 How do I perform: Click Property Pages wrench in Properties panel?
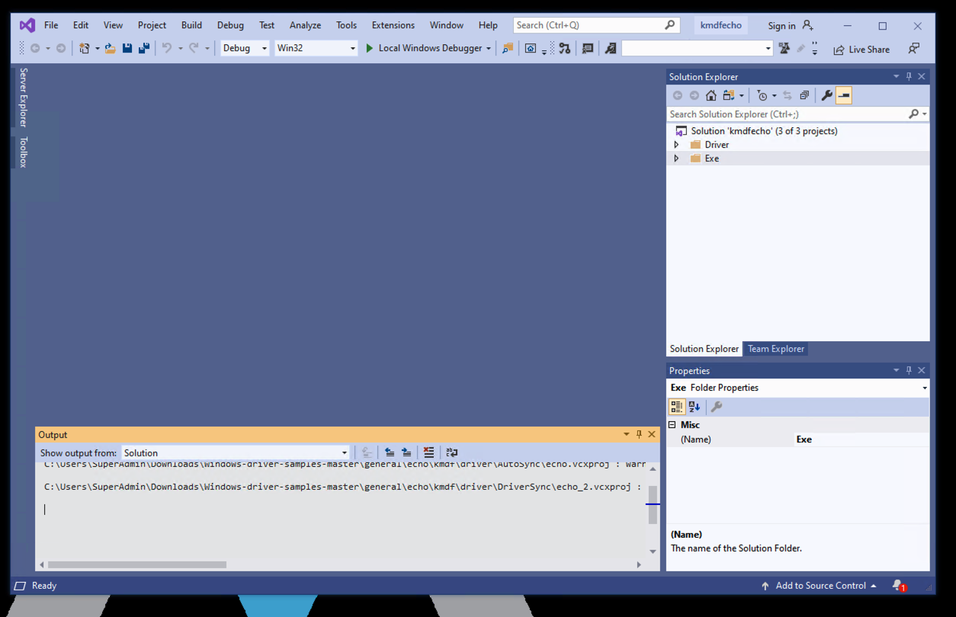click(x=716, y=407)
